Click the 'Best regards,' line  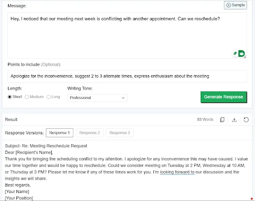coord(18,185)
